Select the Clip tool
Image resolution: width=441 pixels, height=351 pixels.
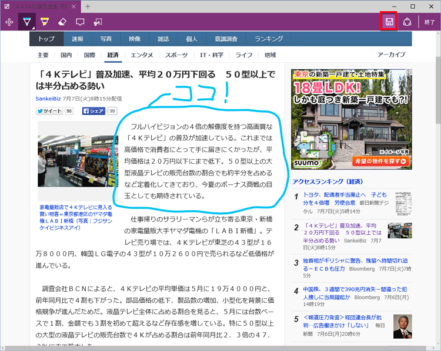click(x=98, y=22)
